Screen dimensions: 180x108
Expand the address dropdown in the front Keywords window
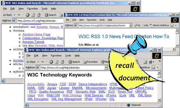pos(106,68)
